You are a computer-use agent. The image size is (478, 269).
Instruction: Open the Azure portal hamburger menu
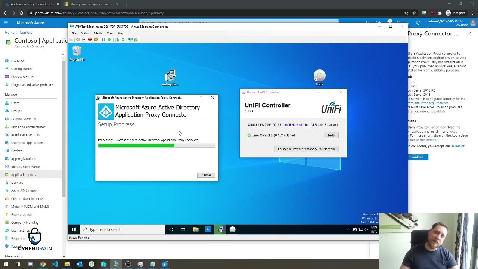click(6, 23)
